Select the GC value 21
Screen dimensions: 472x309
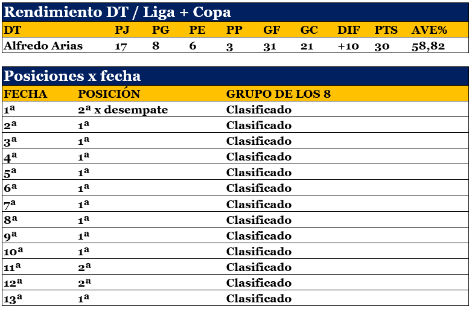tap(307, 46)
